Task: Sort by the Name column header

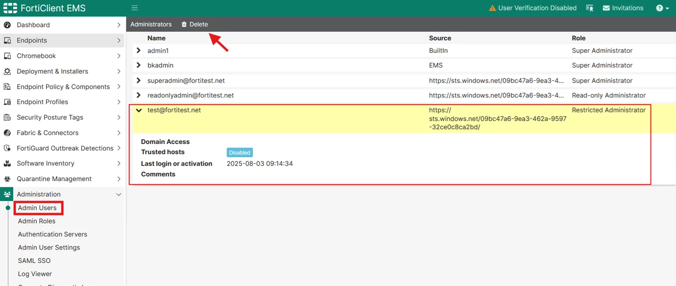Action: click(x=156, y=38)
